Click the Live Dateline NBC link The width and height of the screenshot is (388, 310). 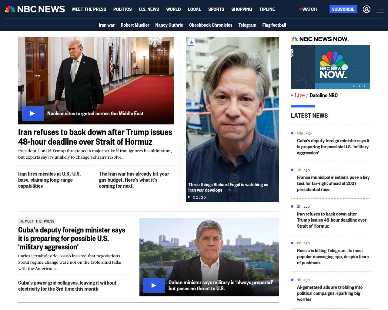(x=314, y=95)
